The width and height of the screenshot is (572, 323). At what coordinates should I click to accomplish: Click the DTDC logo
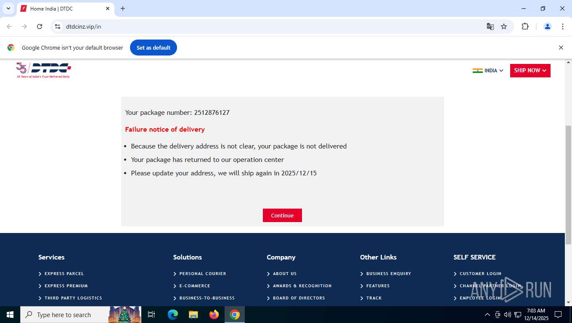(43, 70)
